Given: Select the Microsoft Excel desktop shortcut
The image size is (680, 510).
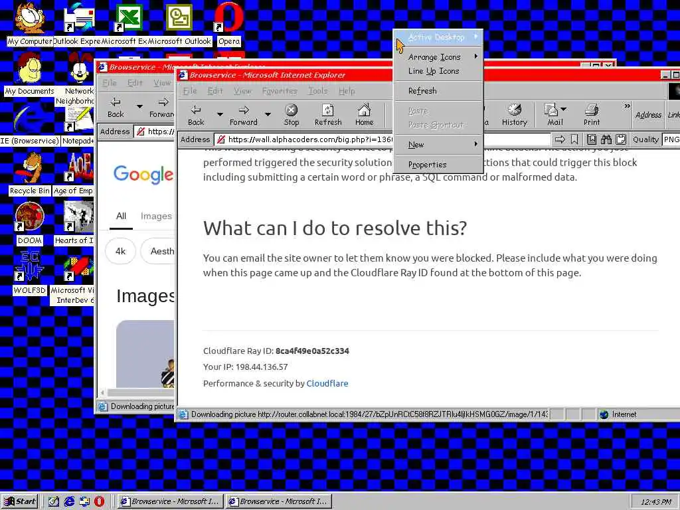Looking at the screenshot, I should pyautogui.click(x=129, y=23).
